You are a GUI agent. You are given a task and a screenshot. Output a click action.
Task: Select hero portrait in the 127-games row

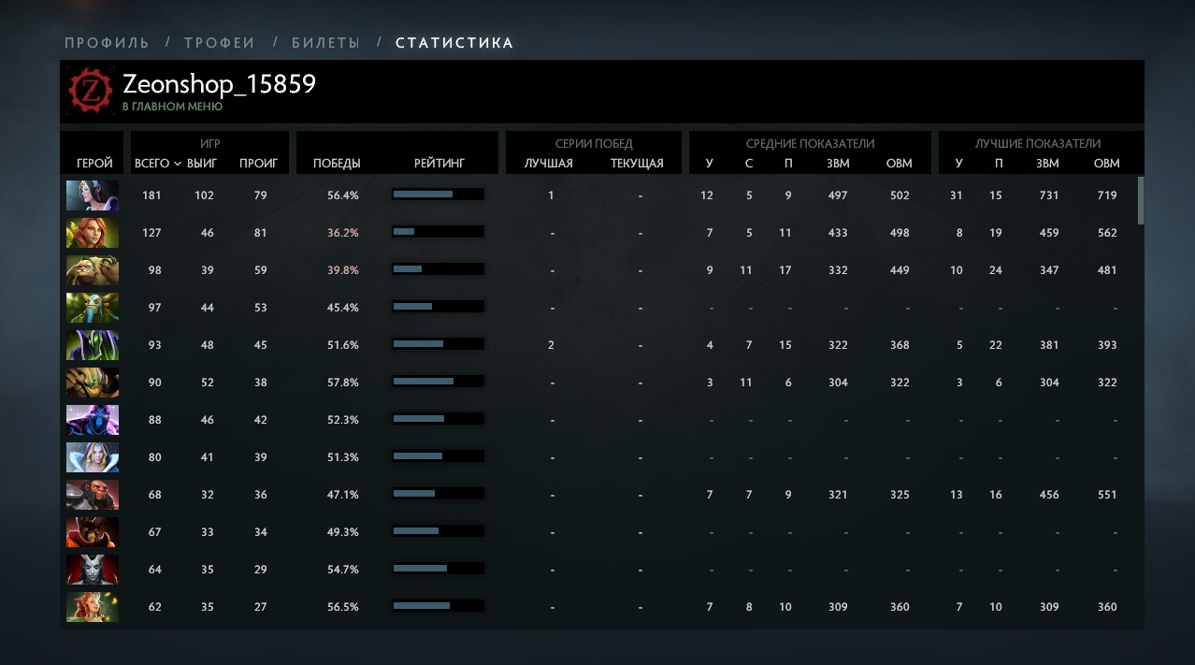pos(93,233)
